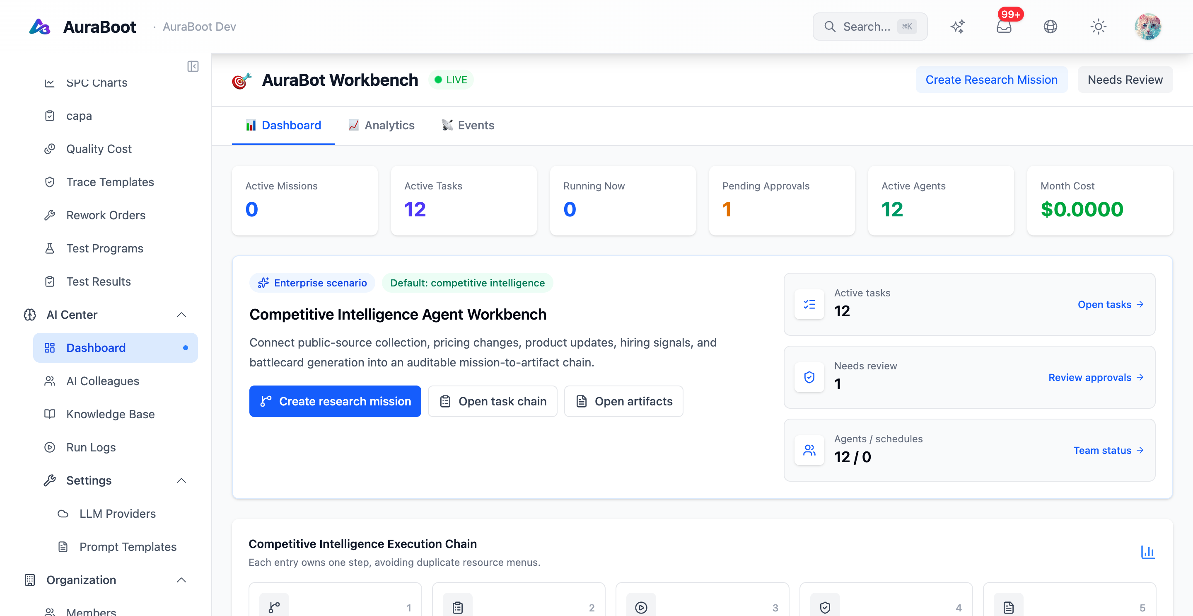Image resolution: width=1193 pixels, height=616 pixels.
Task: Click the Knowledge Base book icon
Action: click(x=50, y=414)
